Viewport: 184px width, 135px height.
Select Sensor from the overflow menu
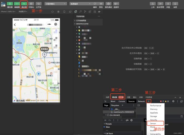click(152, 123)
